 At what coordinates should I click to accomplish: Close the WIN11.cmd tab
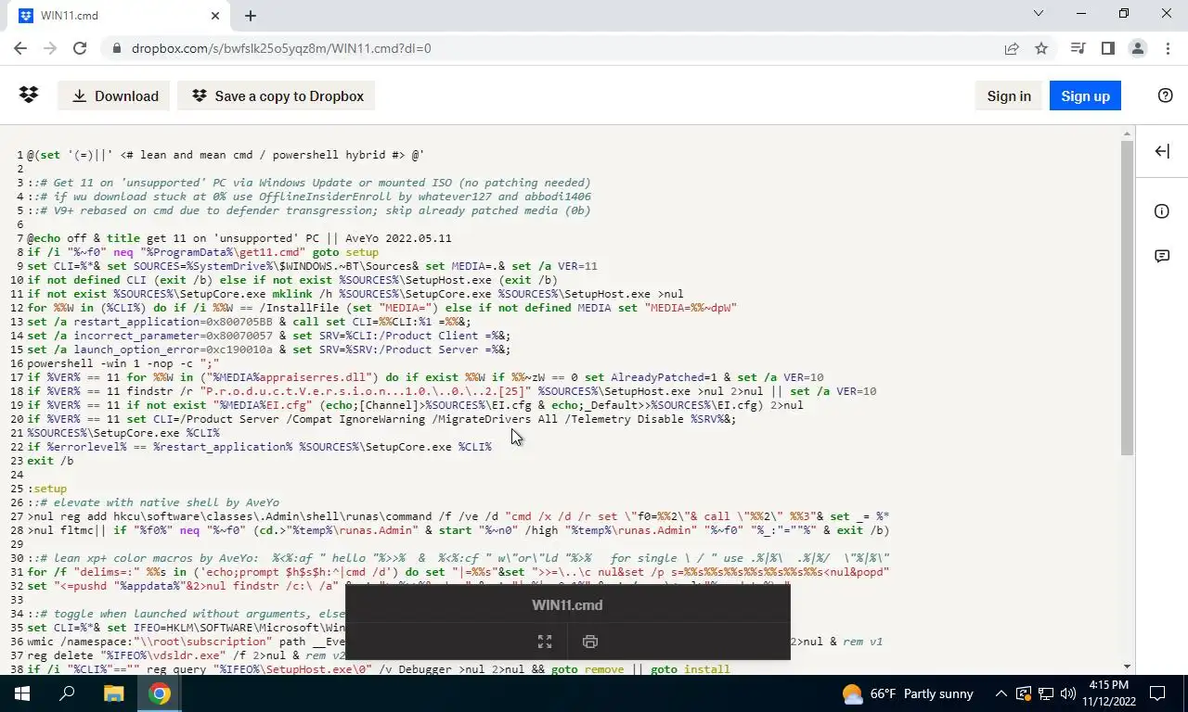point(215,16)
